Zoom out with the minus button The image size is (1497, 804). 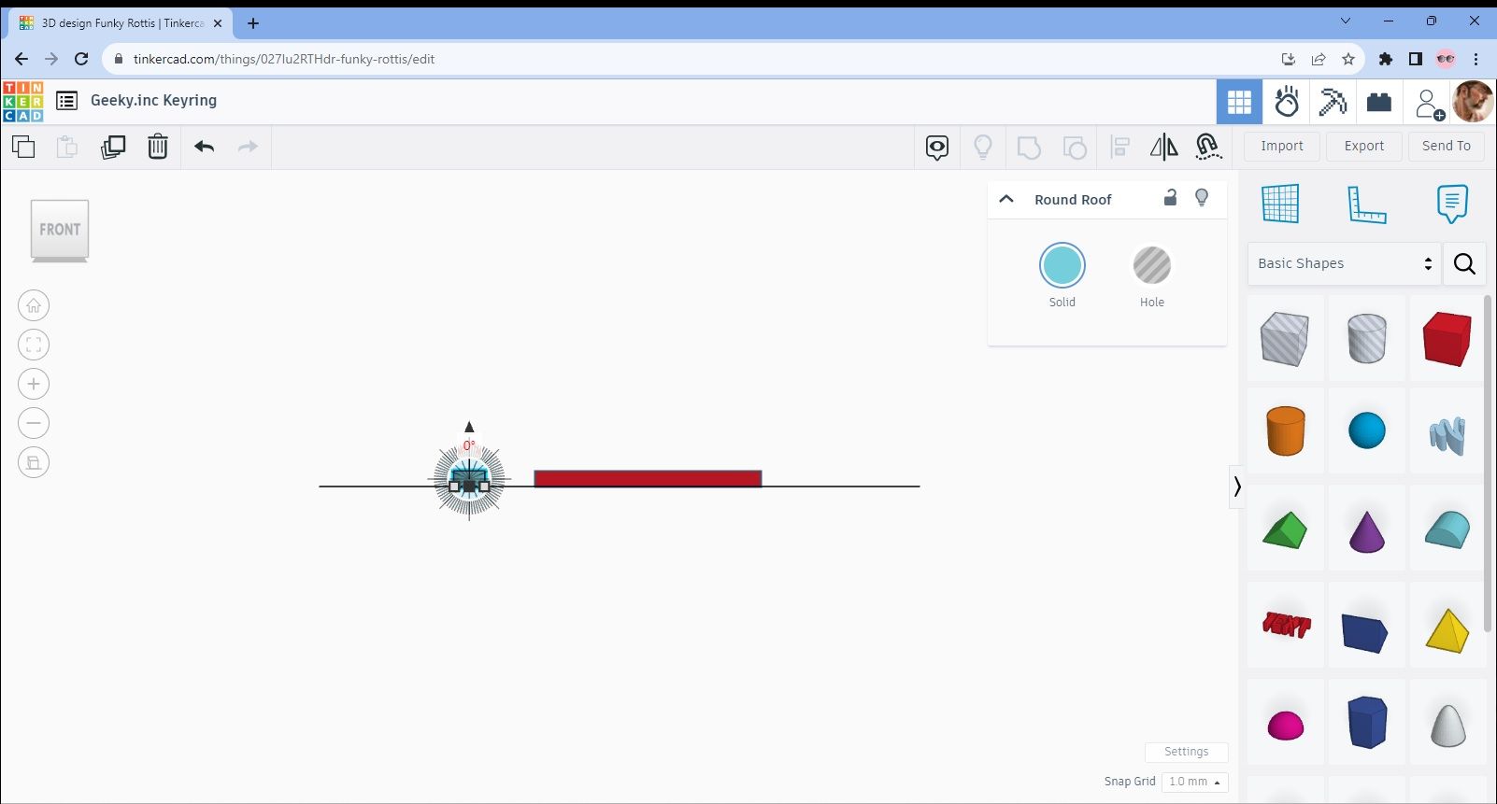(34, 423)
